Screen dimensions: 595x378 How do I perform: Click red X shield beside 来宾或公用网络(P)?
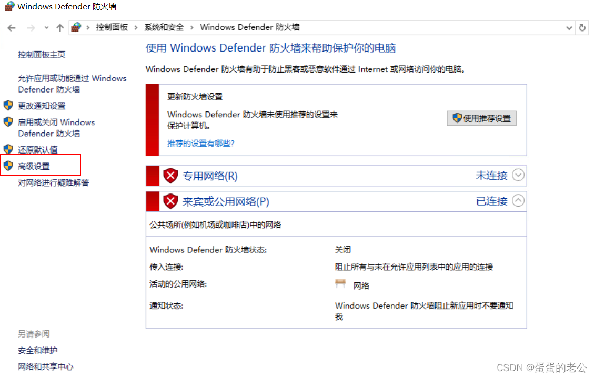point(170,201)
